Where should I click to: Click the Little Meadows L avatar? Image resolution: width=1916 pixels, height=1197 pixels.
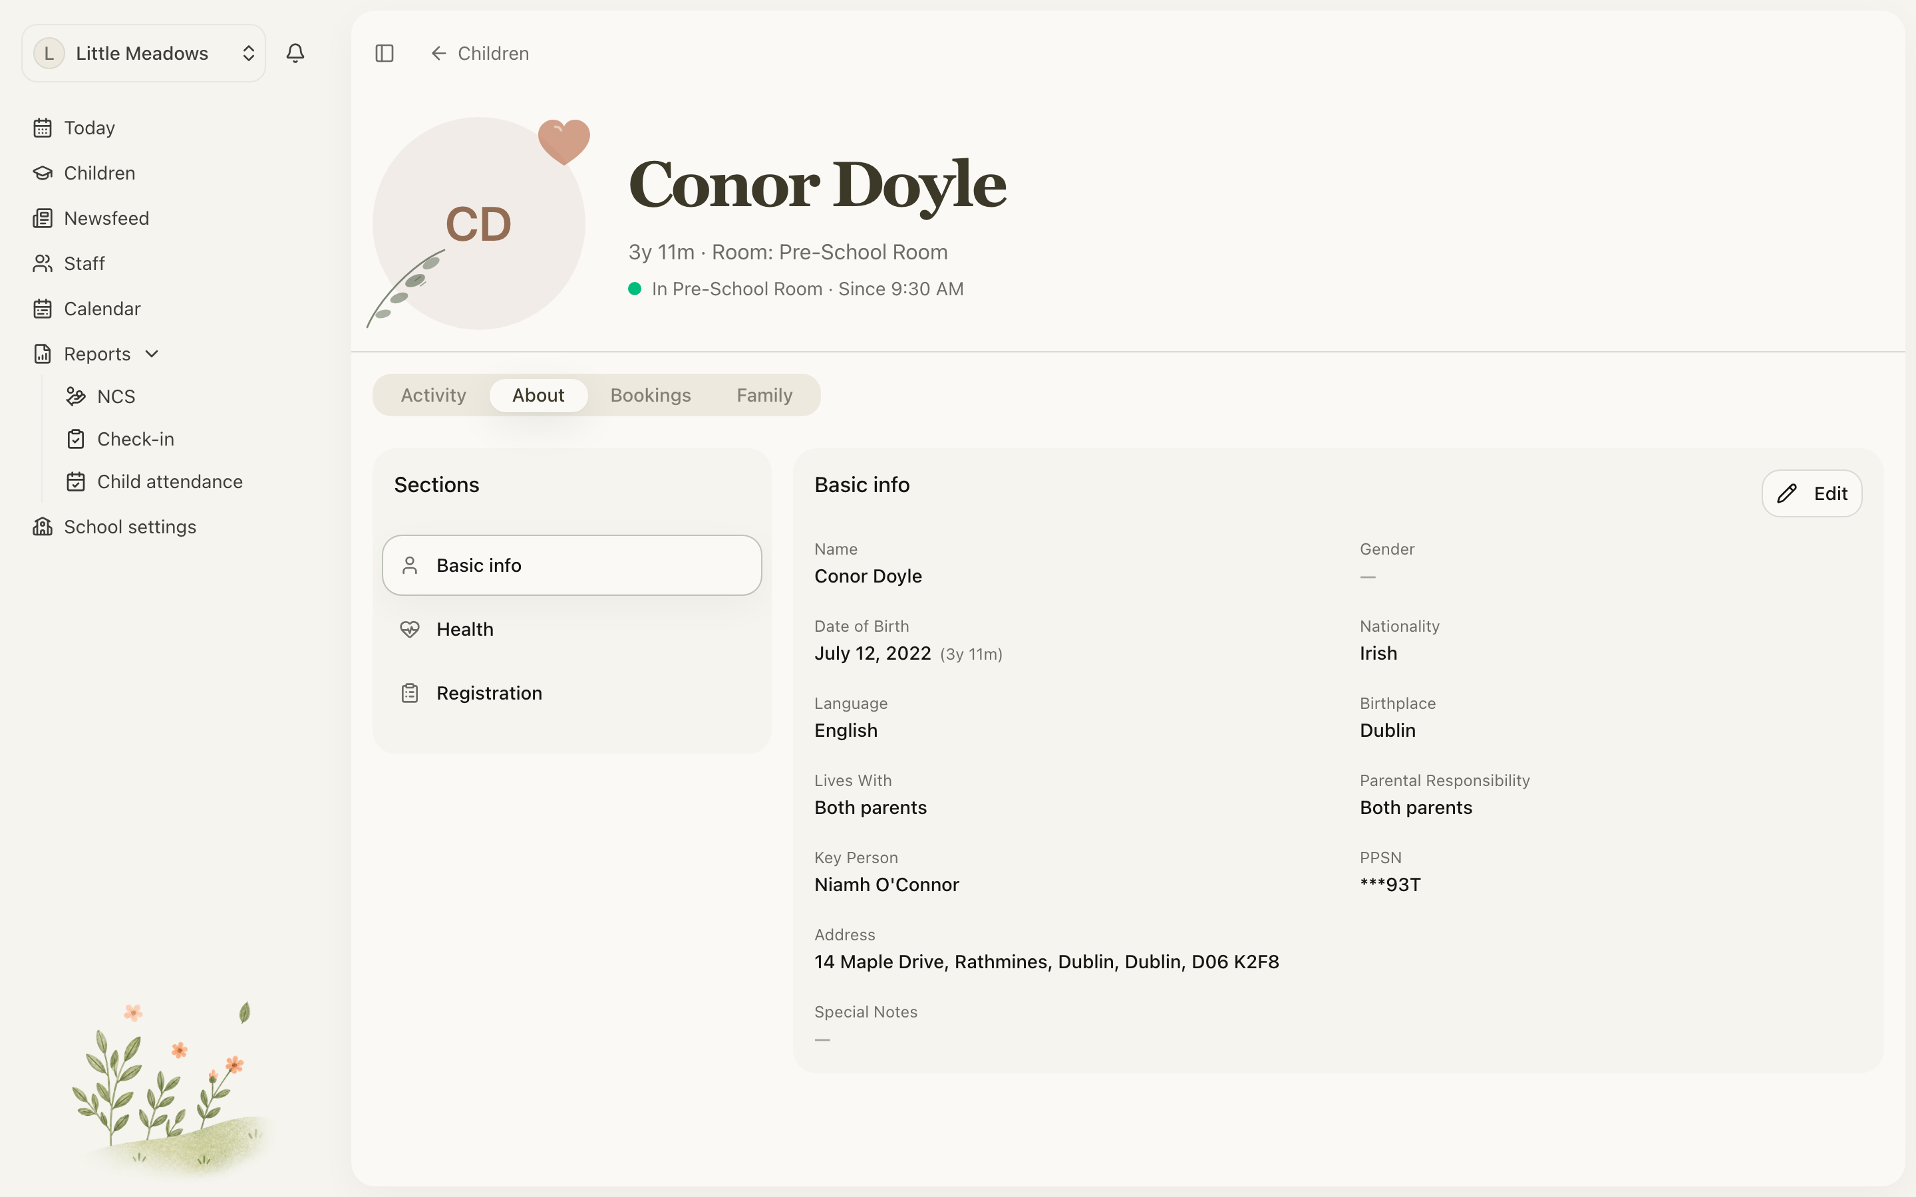(49, 53)
